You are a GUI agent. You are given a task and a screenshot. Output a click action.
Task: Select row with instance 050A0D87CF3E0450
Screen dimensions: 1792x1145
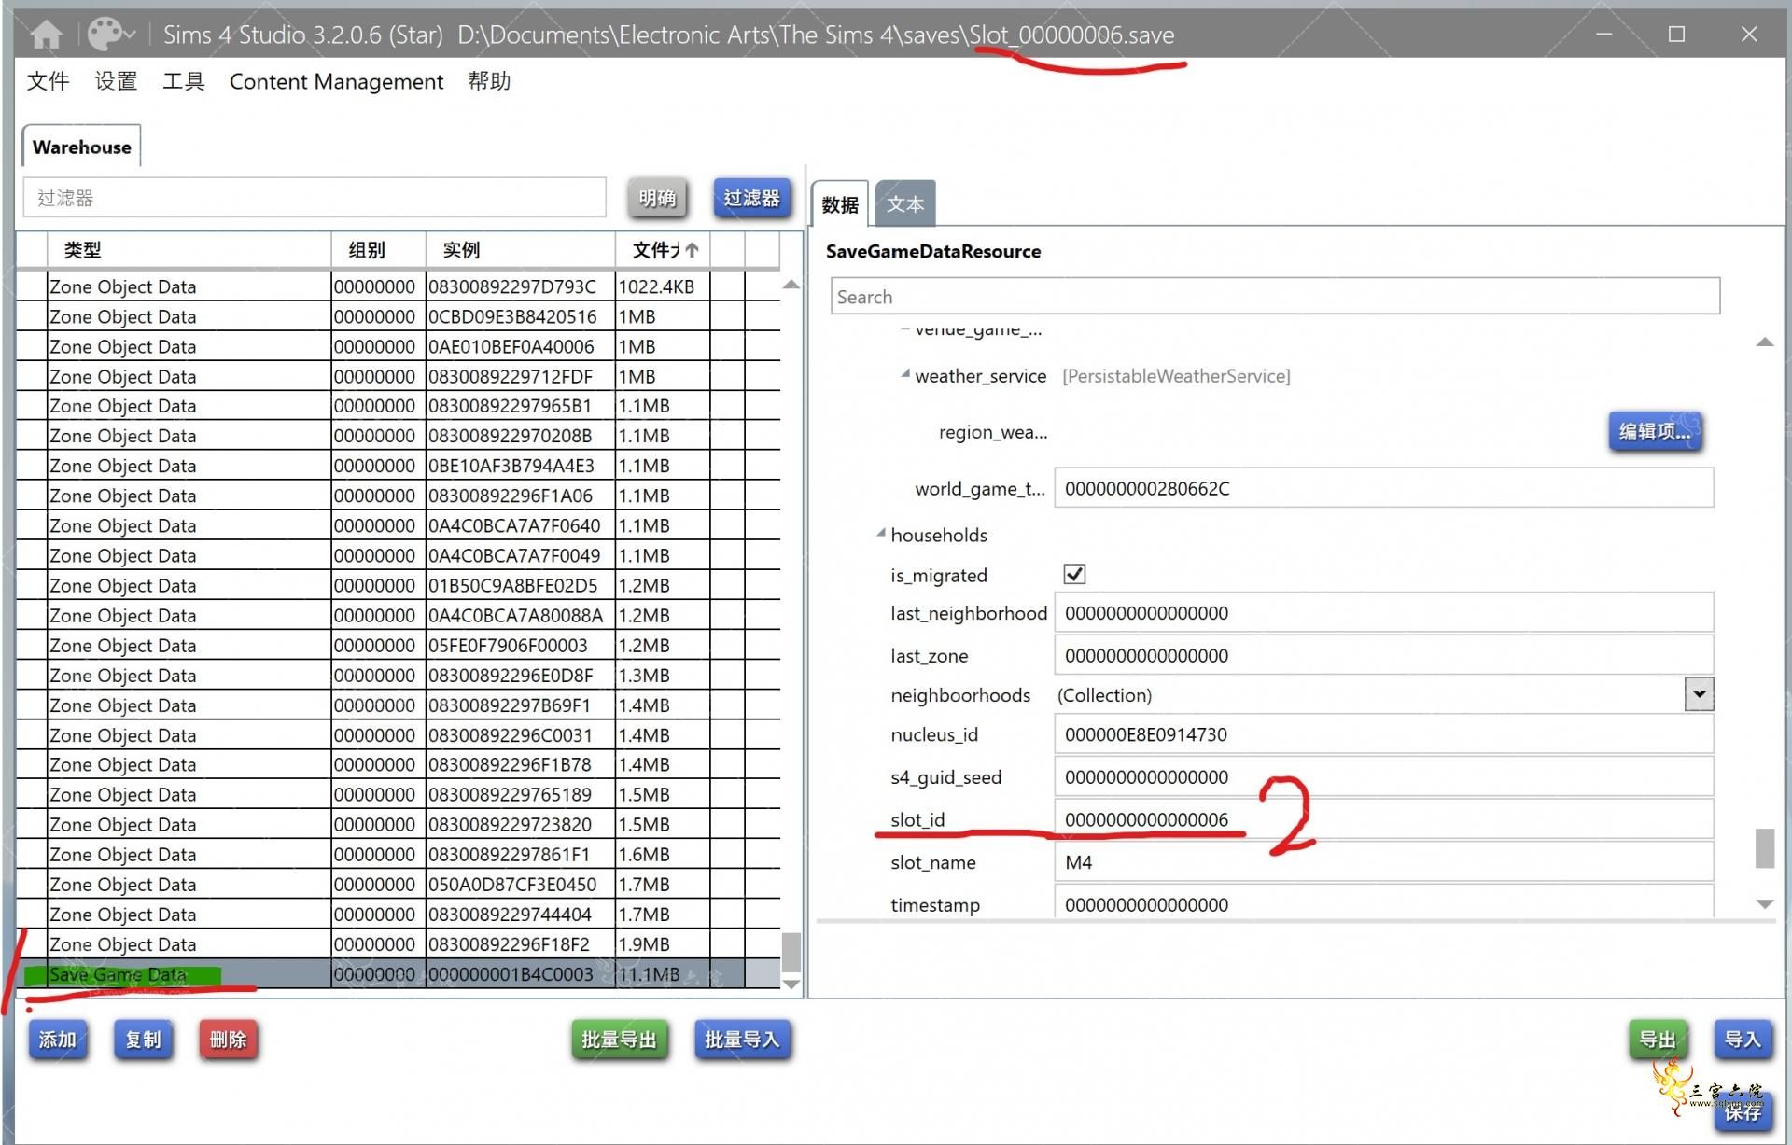399,884
